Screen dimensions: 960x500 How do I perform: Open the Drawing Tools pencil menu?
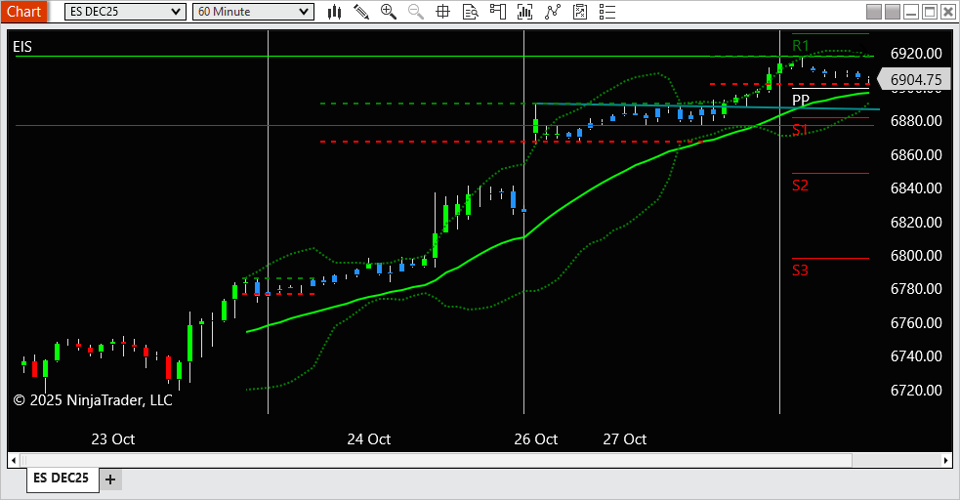[x=361, y=12]
